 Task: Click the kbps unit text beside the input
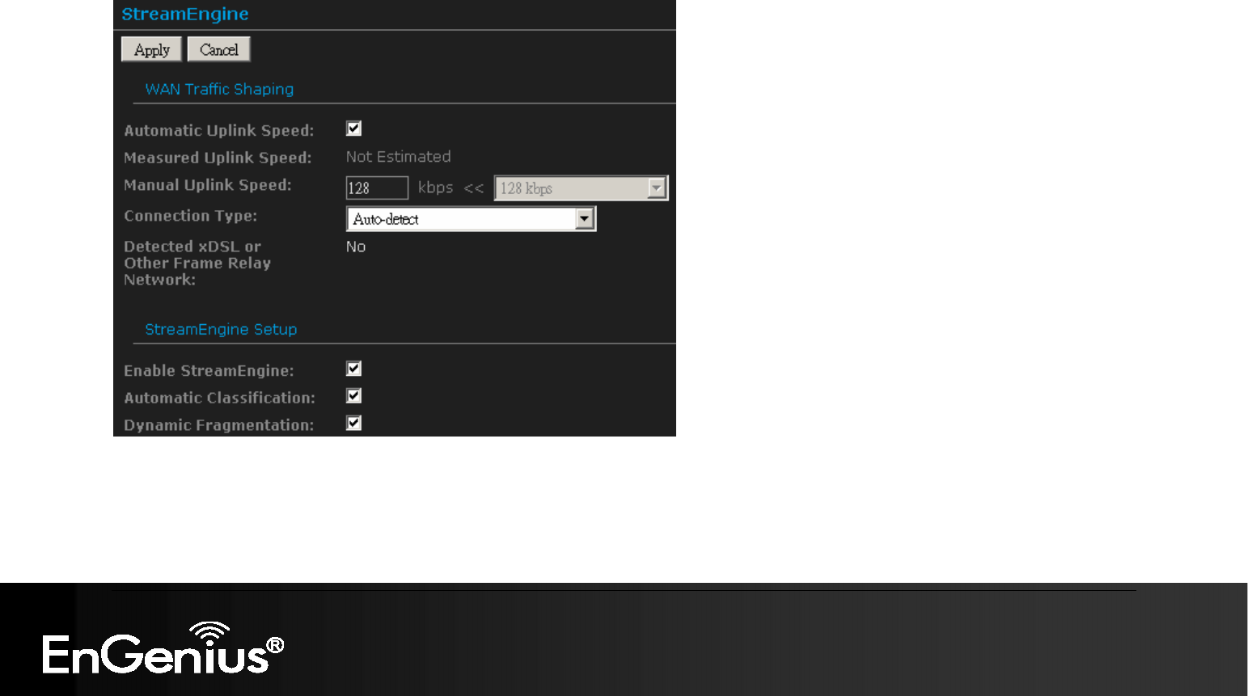[435, 188]
